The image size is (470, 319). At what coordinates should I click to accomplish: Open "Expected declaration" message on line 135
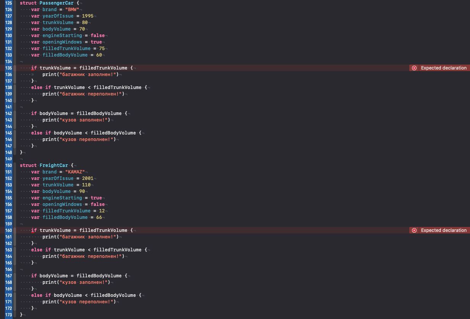(x=444, y=68)
